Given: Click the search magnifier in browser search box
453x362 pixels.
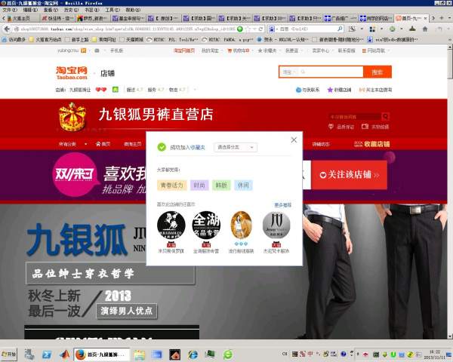Looking at the screenshot, I should [x=340, y=29].
